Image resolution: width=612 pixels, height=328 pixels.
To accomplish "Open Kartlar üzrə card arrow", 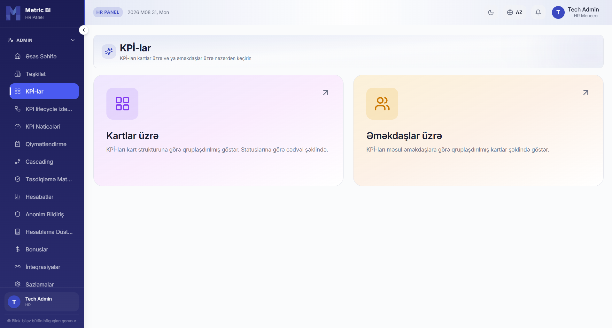I will coord(325,93).
